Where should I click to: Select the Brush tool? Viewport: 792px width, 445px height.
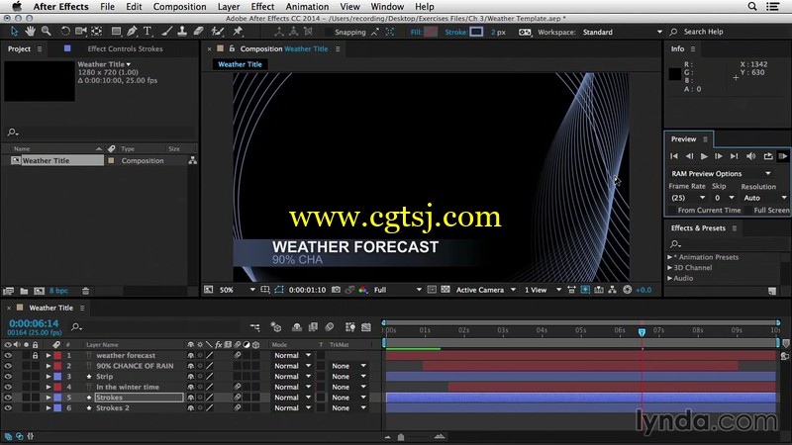tap(166, 32)
